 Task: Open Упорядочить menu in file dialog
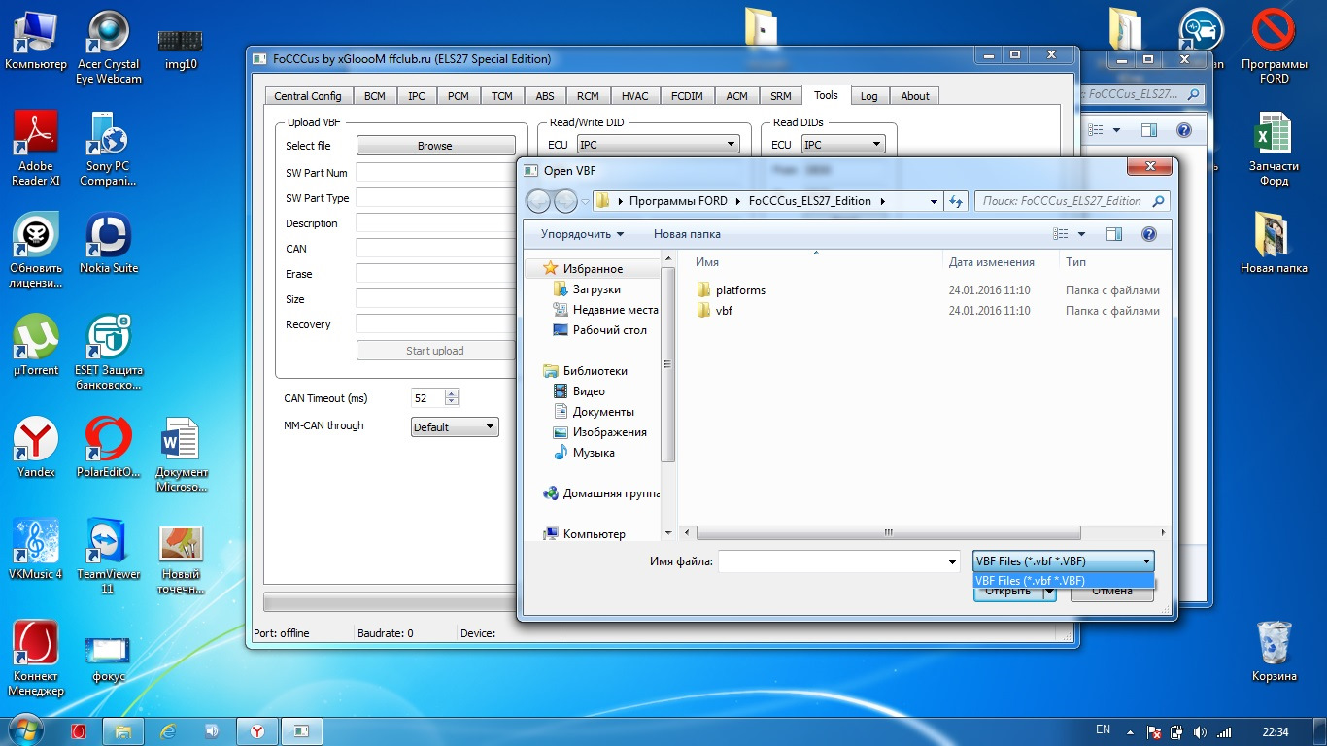coord(582,234)
